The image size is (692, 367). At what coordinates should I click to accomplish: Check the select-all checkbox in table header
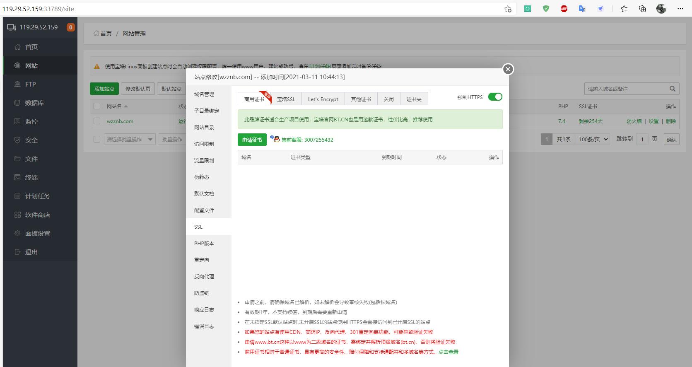(x=97, y=106)
